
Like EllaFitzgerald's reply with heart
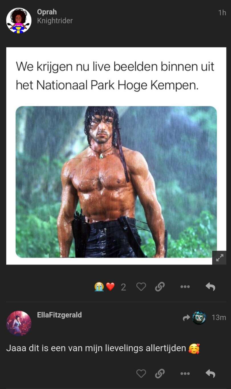click(x=141, y=374)
